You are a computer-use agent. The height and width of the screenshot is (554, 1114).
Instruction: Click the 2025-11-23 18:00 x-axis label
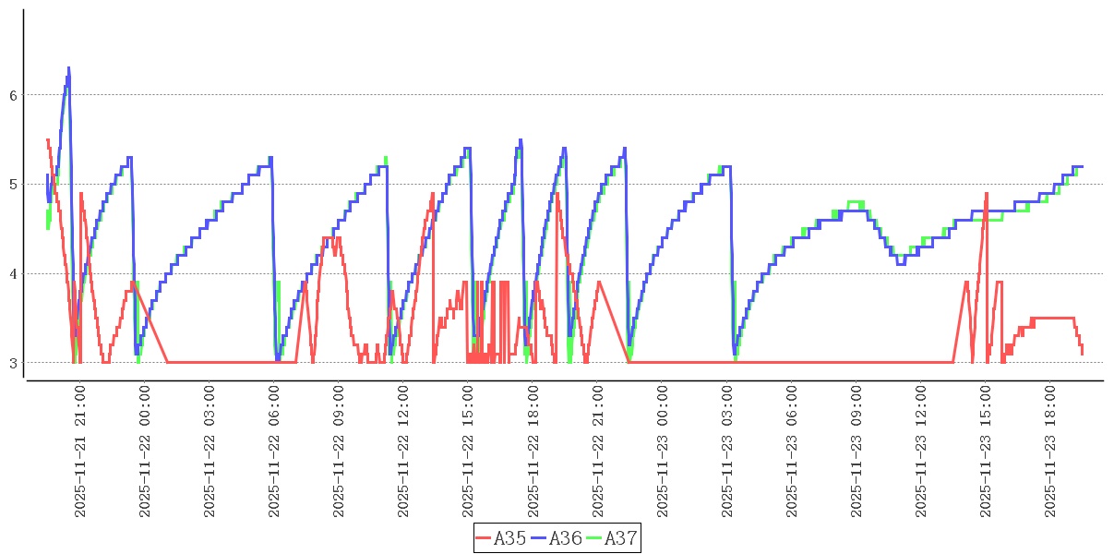tap(1049, 452)
